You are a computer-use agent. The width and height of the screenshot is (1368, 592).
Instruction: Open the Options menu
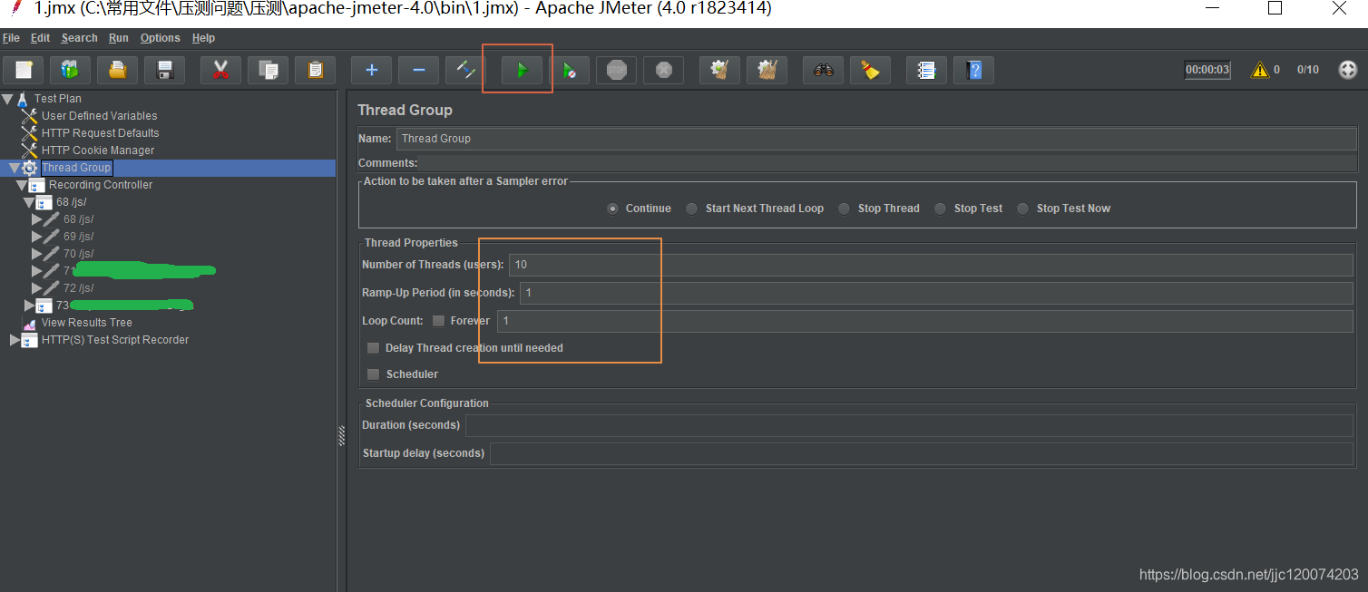pyautogui.click(x=160, y=38)
